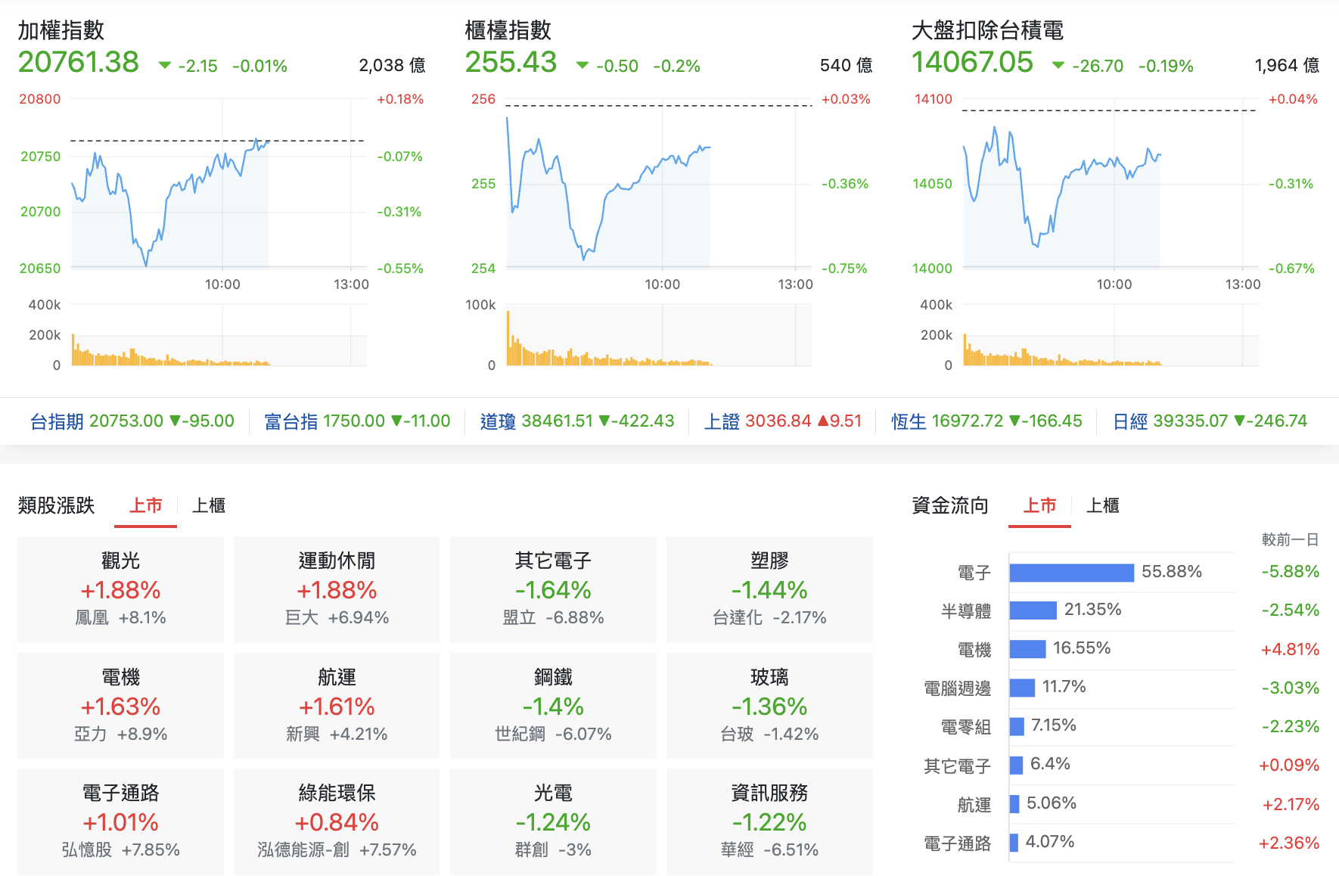Open the 觀光 sector performance tile
Screen dimensions: 1339x876
point(120,590)
